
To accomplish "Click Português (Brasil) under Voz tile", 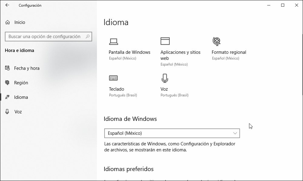I will coord(175,95).
